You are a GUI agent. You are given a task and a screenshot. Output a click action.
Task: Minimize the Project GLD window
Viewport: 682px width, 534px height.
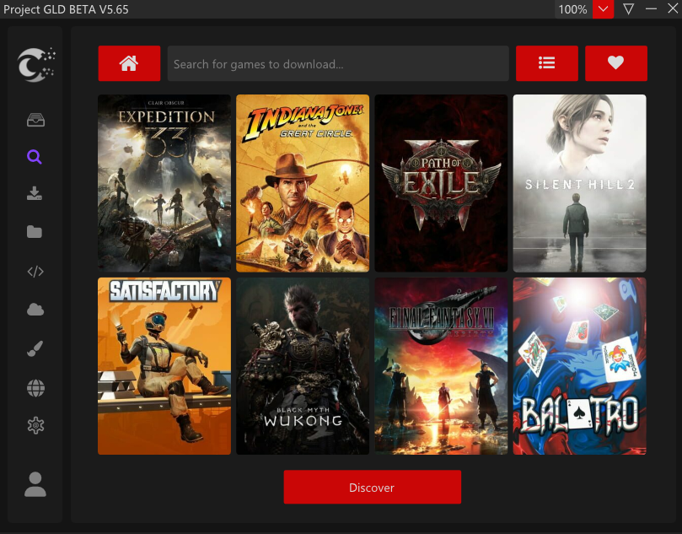click(651, 9)
